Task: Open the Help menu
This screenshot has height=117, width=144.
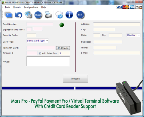Action: pyautogui.click(x=43, y=7)
